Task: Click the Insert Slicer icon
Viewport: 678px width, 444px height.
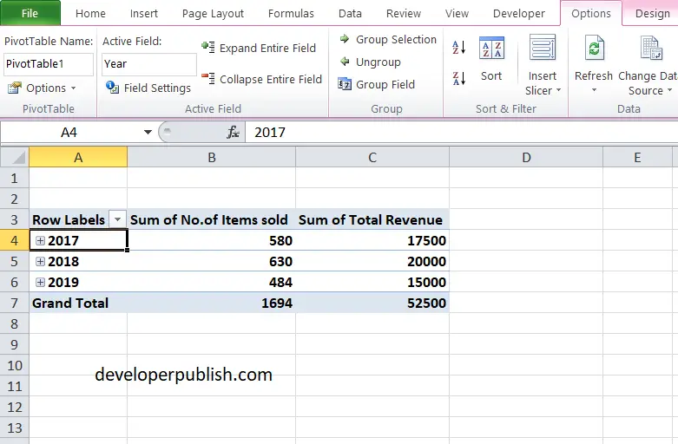Action: (543, 48)
